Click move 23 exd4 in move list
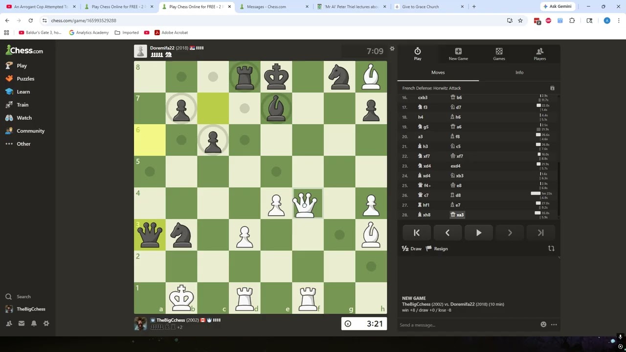 (455, 166)
